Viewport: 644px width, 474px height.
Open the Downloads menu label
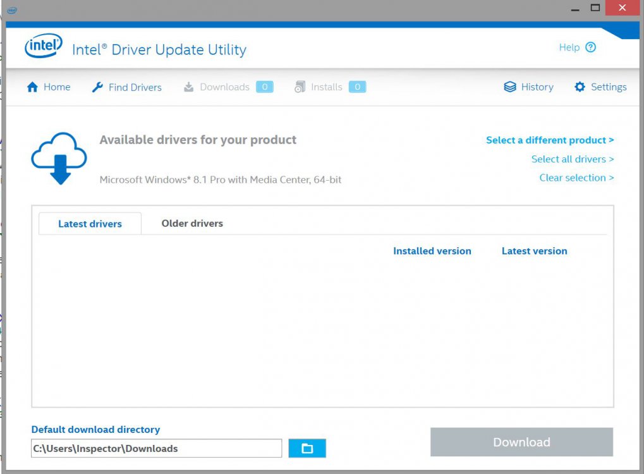click(x=224, y=87)
